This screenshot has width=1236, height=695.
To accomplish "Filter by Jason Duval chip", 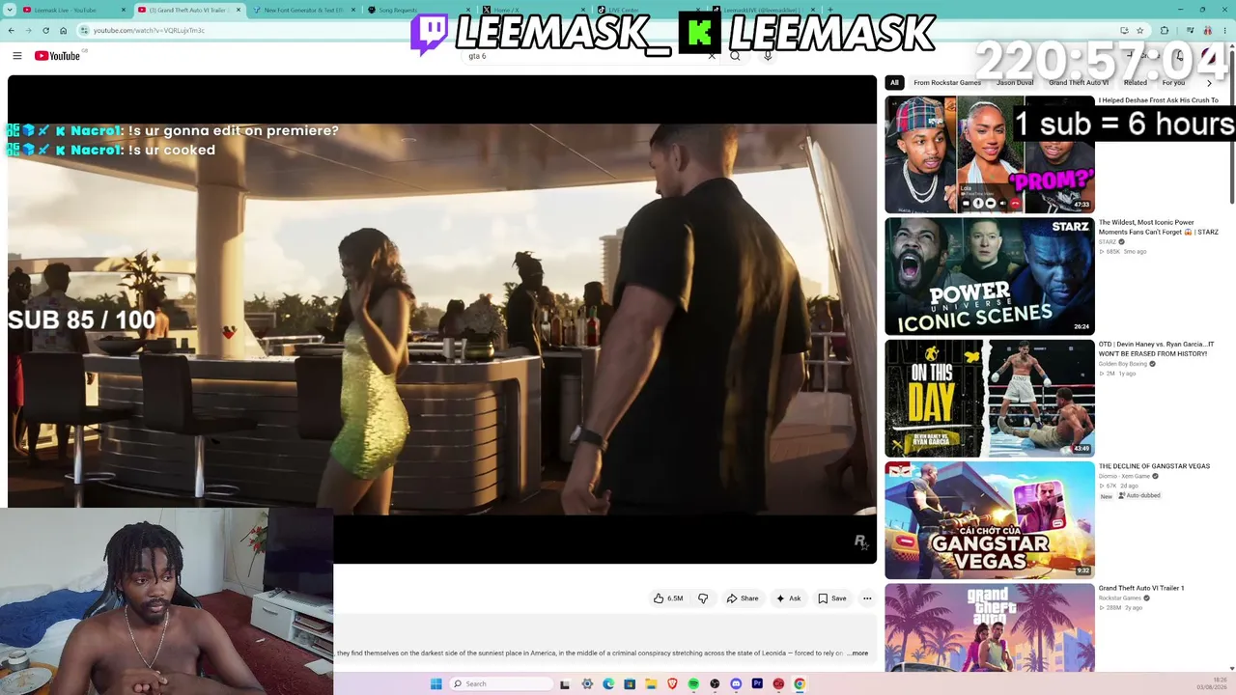I will coord(1015,83).
